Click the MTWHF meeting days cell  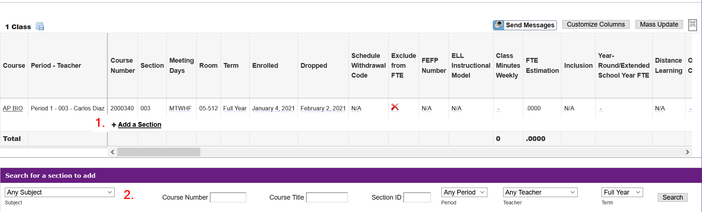pos(180,108)
